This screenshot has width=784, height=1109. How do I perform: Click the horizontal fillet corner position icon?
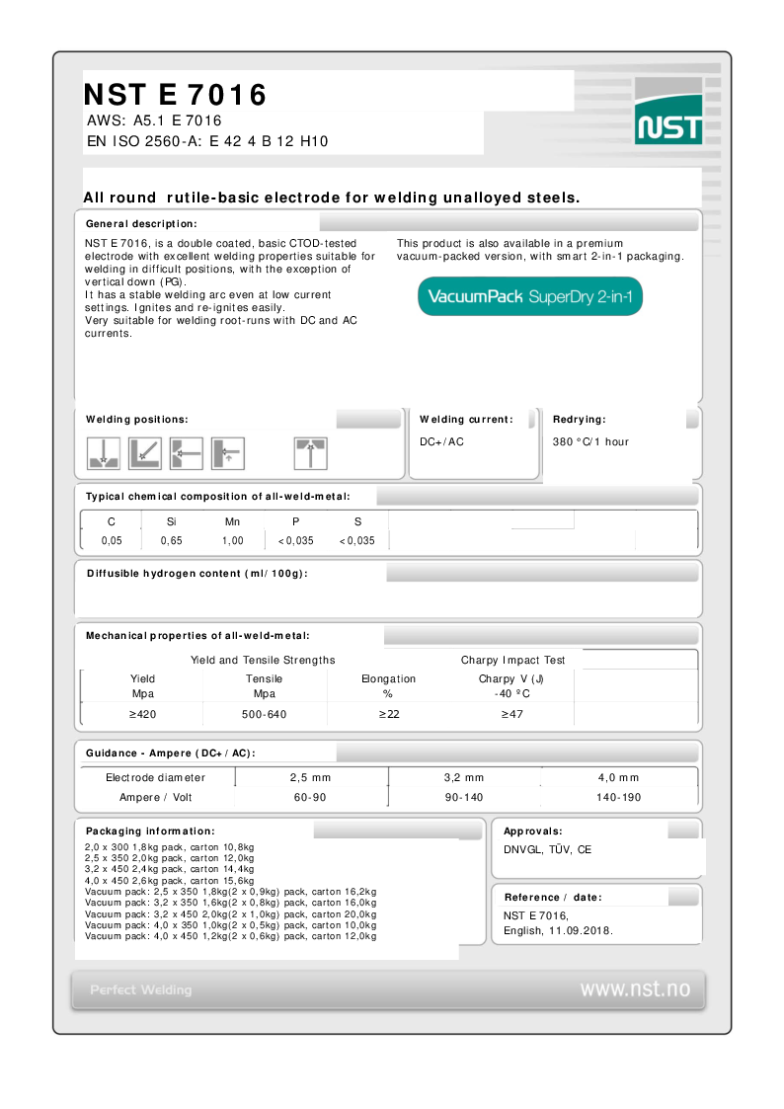click(x=145, y=453)
